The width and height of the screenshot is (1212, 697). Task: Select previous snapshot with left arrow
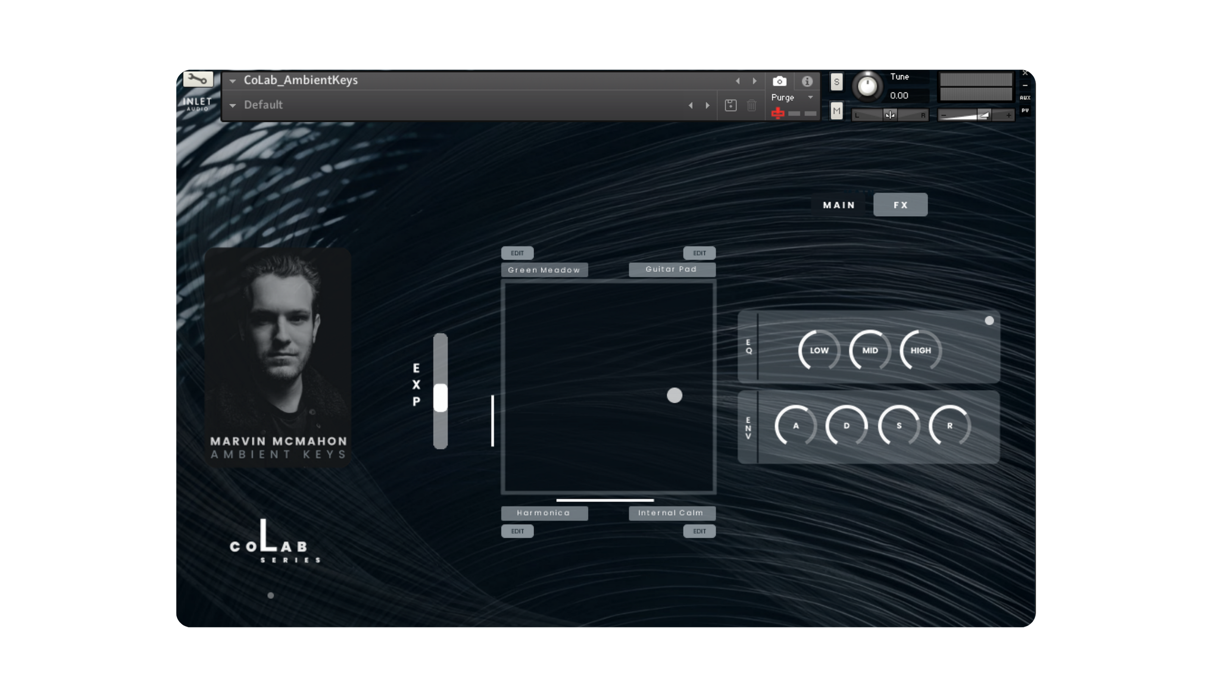690,105
